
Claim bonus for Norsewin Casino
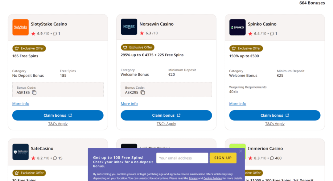[x=166, y=115]
